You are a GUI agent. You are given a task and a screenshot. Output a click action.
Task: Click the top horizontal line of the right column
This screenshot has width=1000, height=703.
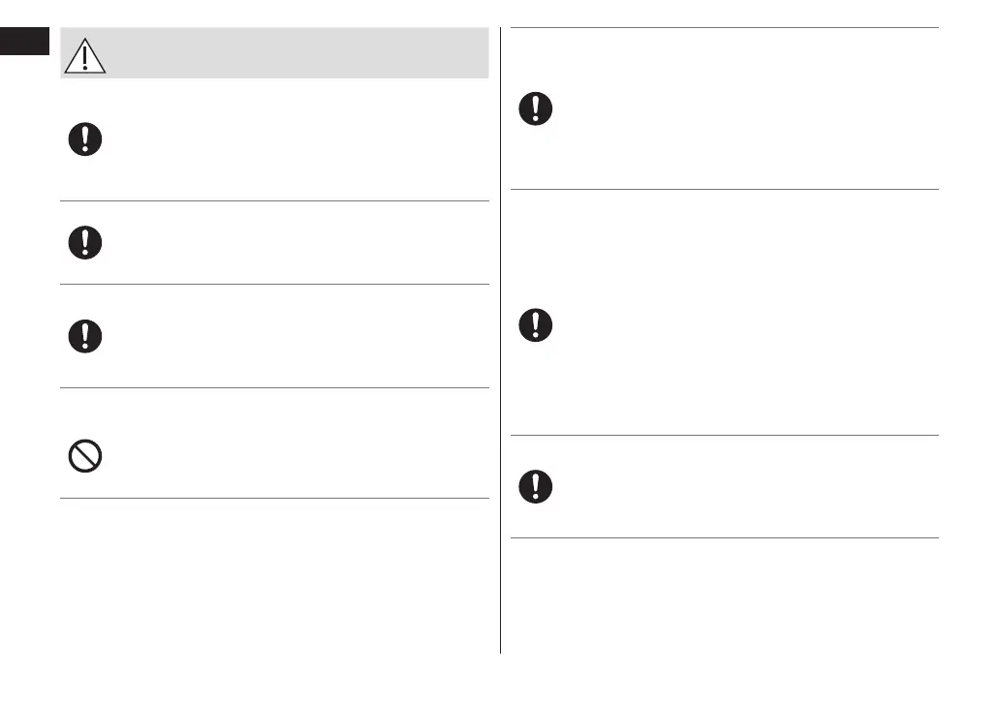click(724, 28)
